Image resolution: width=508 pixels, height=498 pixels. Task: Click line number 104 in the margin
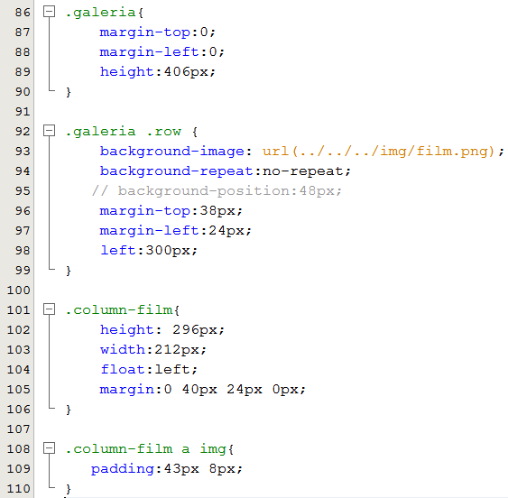(x=18, y=369)
